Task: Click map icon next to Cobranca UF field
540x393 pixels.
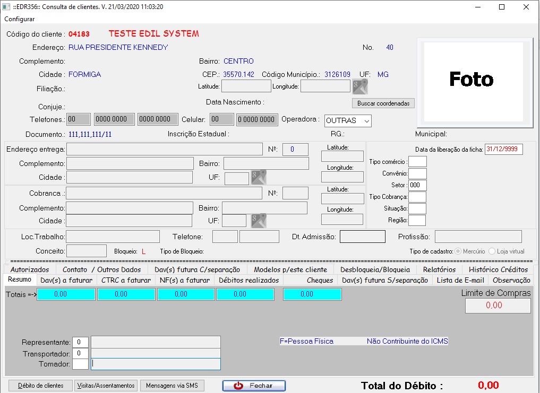Action: coord(259,220)
